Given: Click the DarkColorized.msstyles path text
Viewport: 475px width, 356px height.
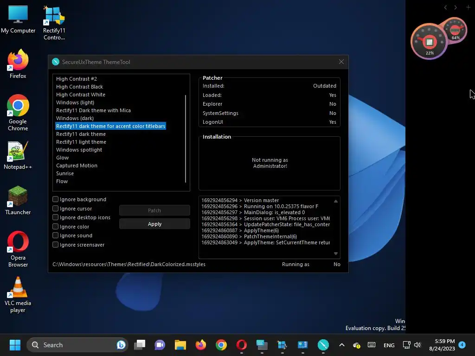Looking at the screenshot, I should pyautogui.click(x=129, y=264).
